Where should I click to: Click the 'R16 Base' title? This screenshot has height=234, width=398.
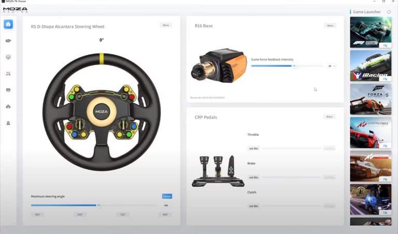pos(204,25)
